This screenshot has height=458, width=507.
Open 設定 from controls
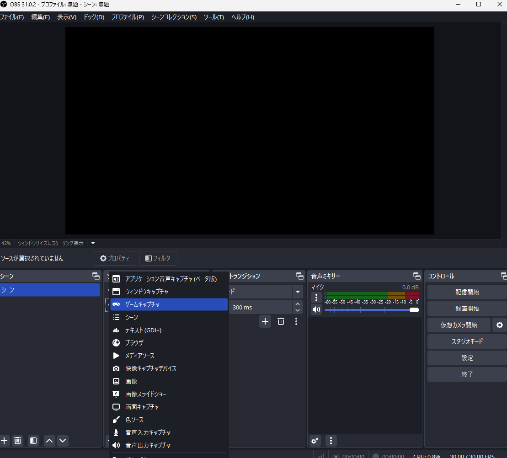point(467,358)
